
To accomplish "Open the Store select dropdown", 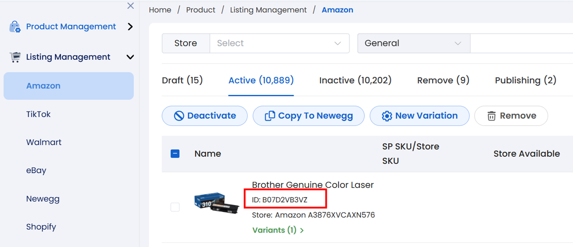I will pyautogui.click(x=280, y=43).
